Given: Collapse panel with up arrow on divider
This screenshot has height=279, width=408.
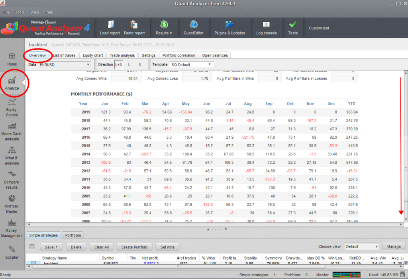Looking at the screenshot, I should (208, 229).
